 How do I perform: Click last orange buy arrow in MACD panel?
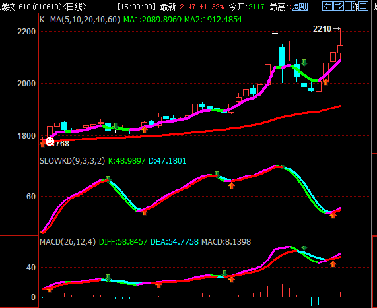[333, 264]
